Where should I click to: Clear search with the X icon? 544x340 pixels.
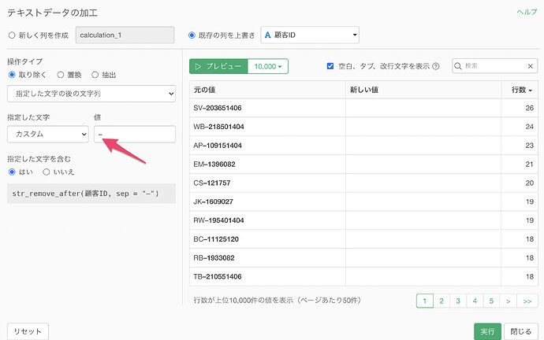point(530,66)
